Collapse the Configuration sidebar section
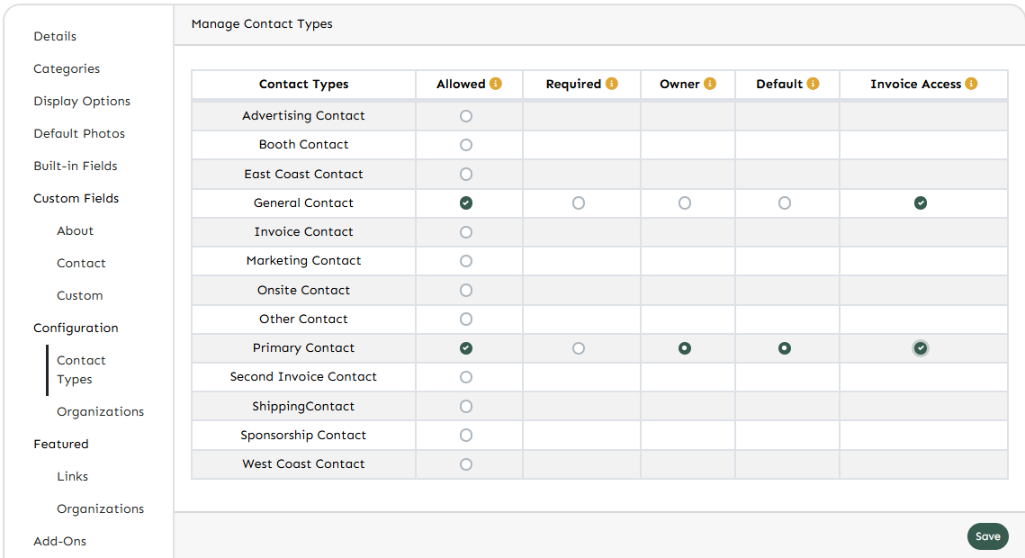 pyautogui.click(x=76, y=328)
